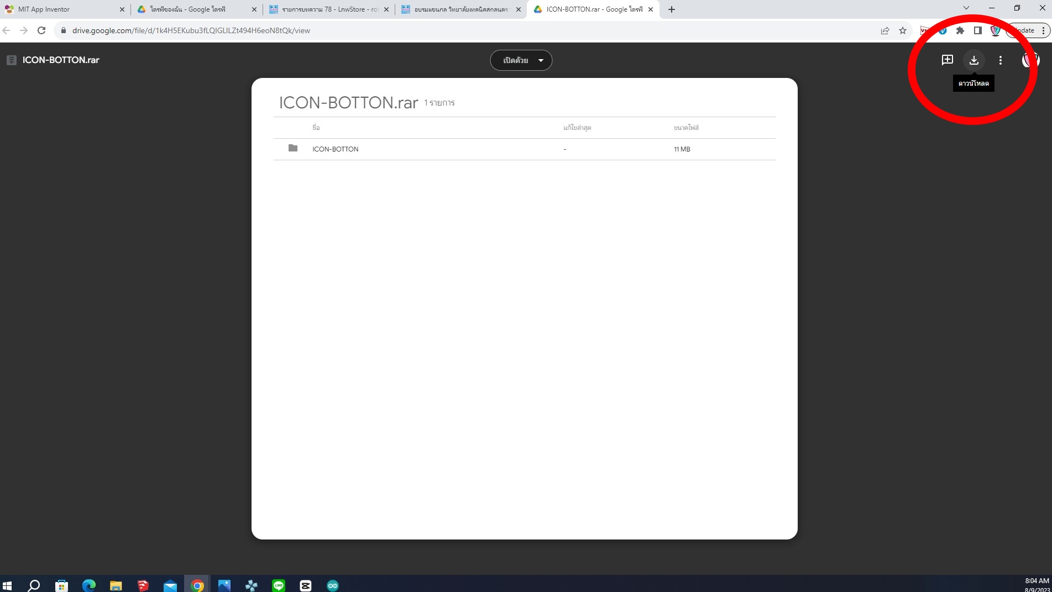
Task: Open File Explorer from the taskbar
Action: (x=116, y=585)
